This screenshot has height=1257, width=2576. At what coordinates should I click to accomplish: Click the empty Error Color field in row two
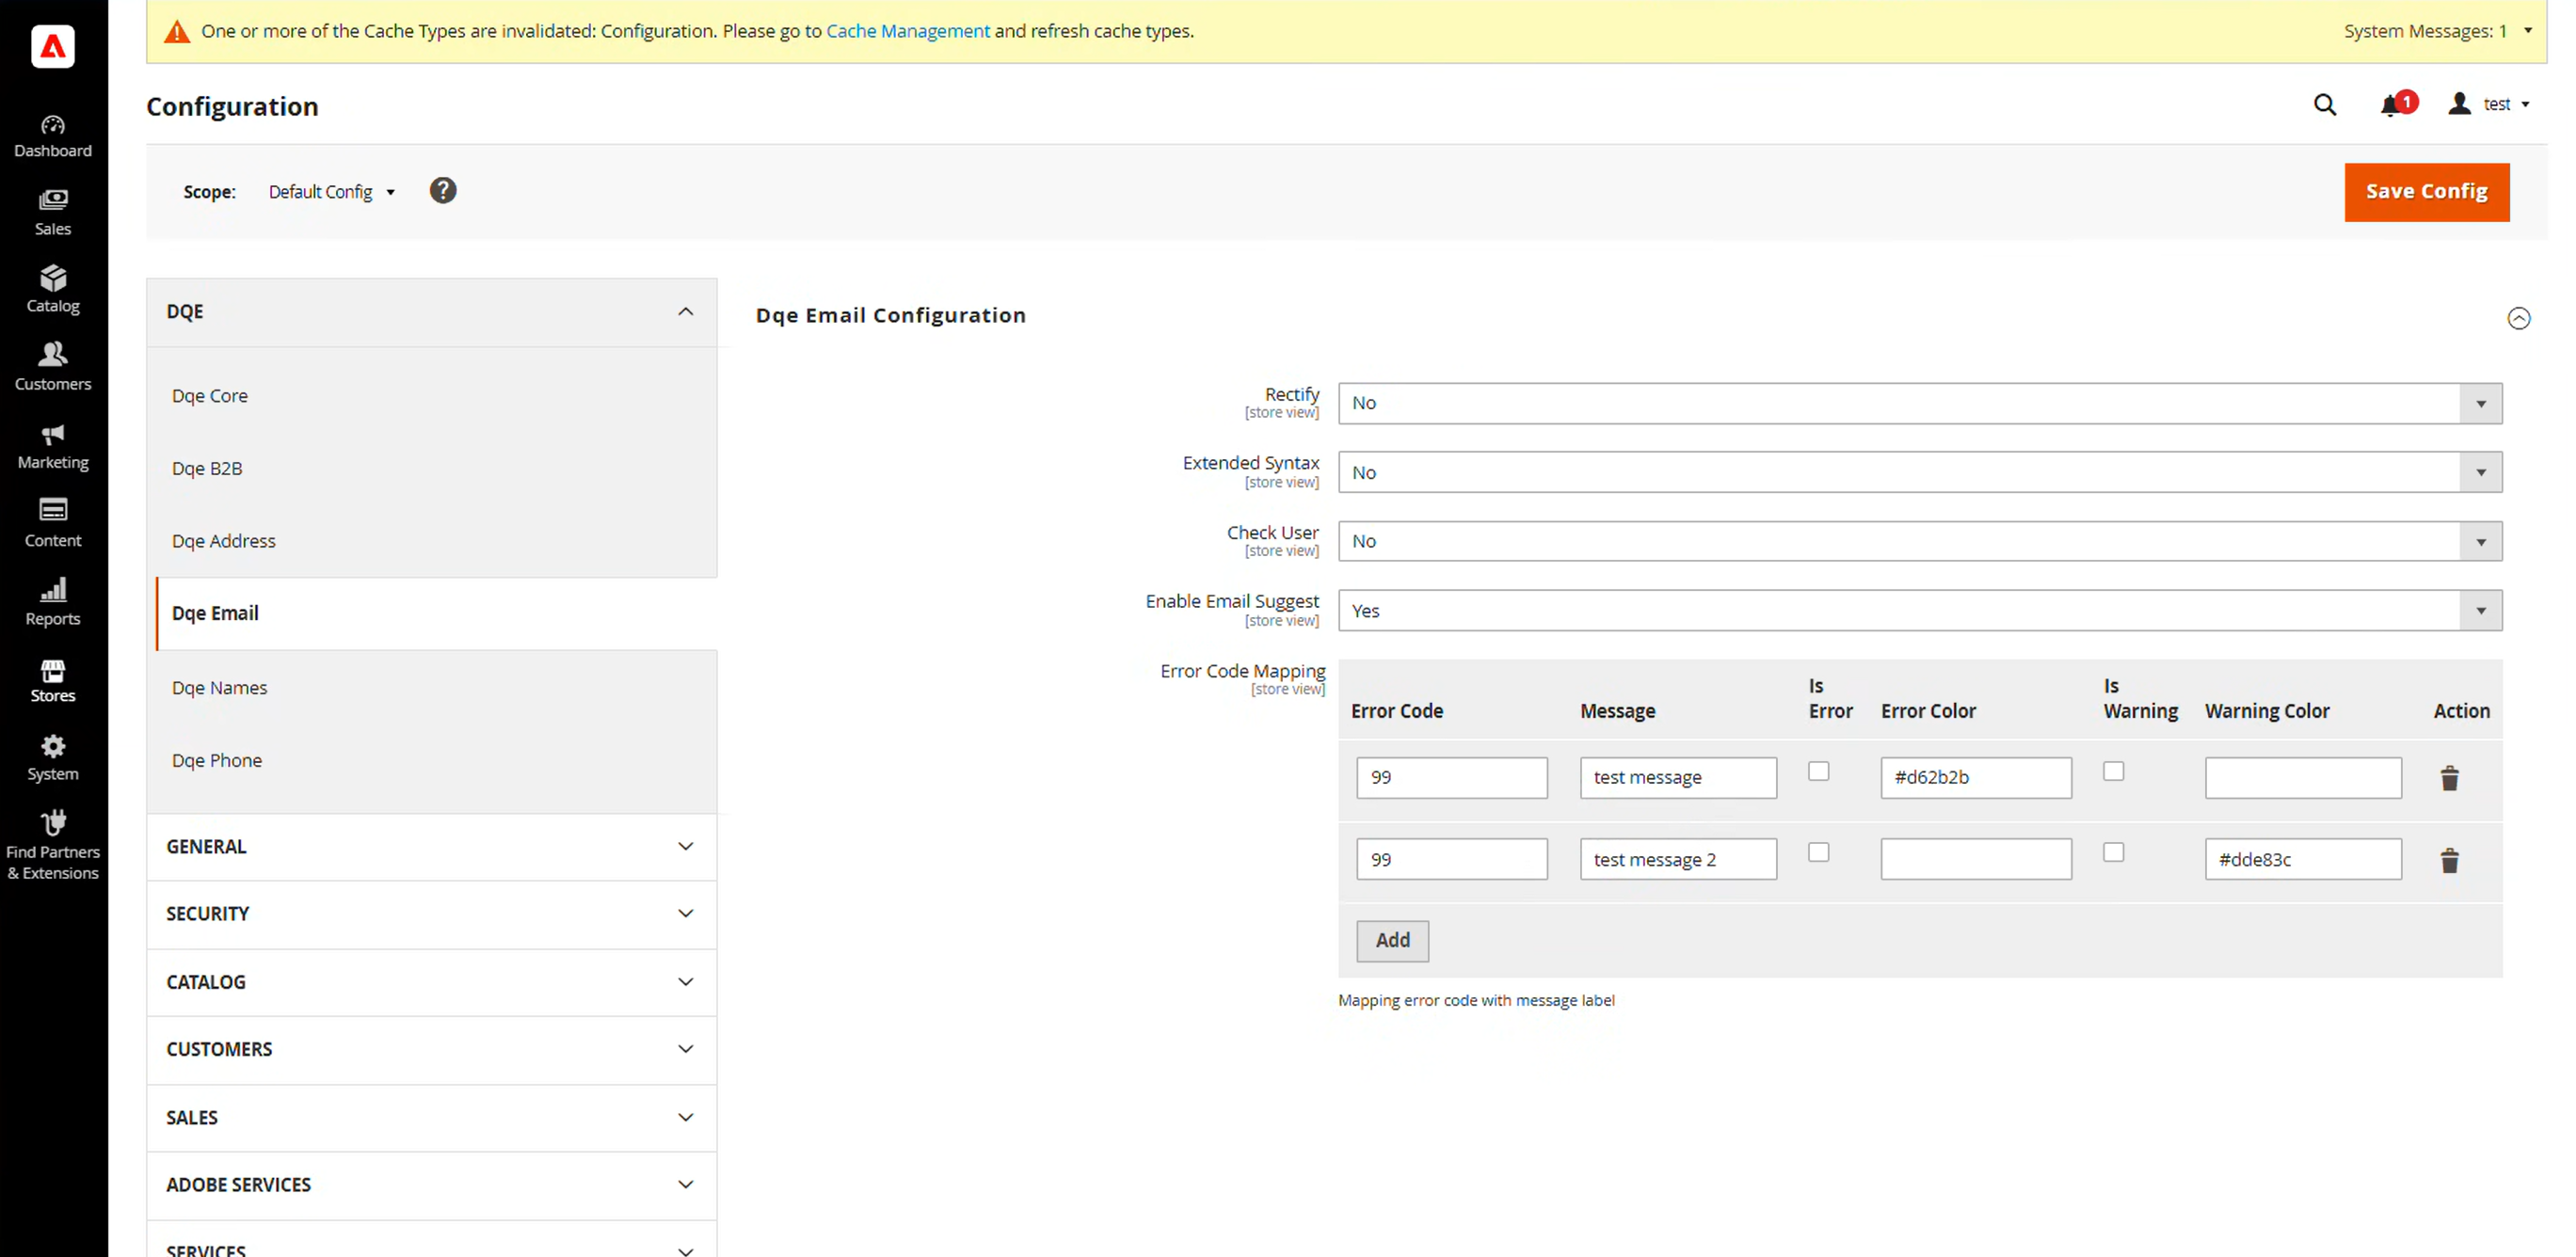pos(1975,860)
